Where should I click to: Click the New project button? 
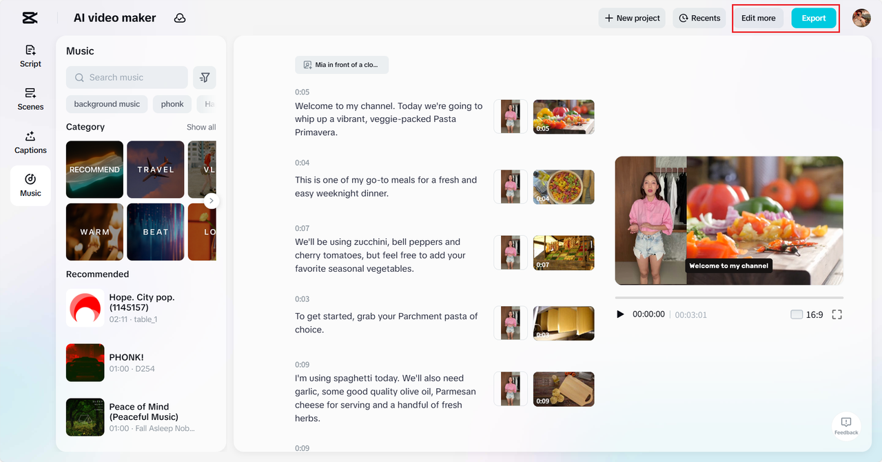pyautogui.click(x=632, y=18)
